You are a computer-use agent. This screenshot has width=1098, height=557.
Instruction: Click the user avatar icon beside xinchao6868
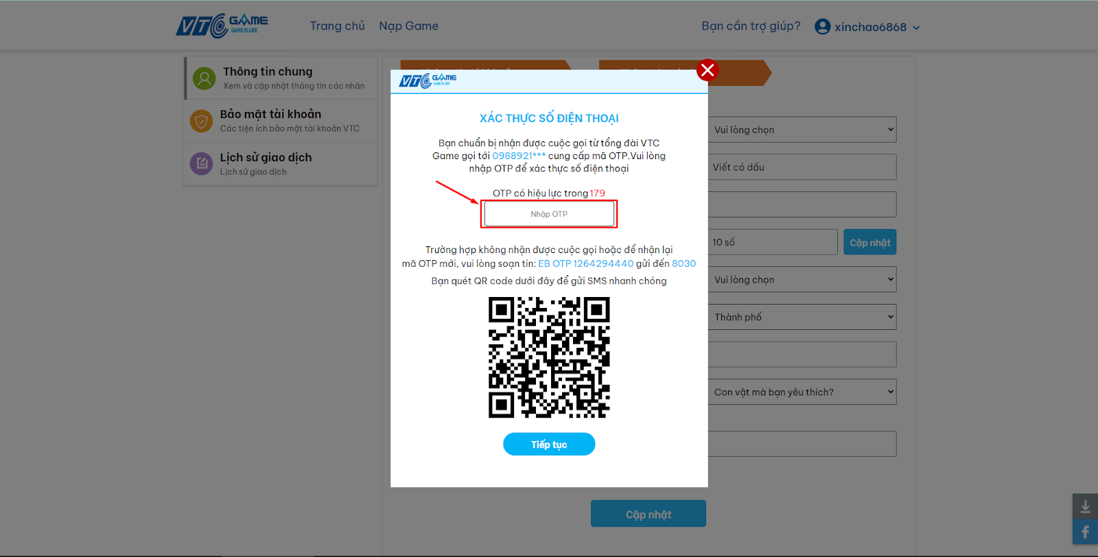point(822,27)
